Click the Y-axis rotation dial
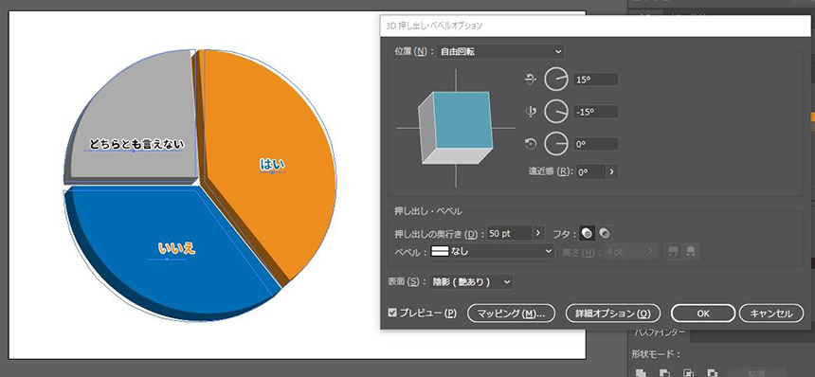Viewport: 815px width, 377px height. pos(556,112)
